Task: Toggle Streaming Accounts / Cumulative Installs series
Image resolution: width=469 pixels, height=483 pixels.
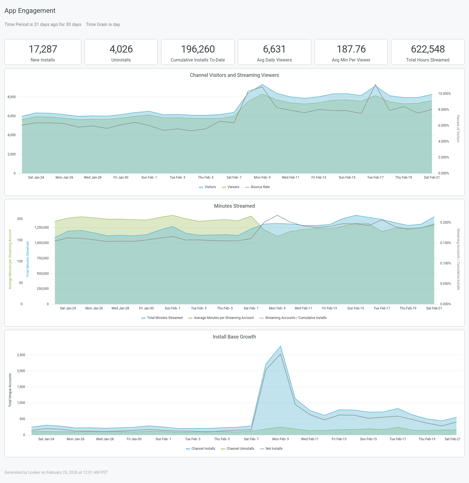Action: click(x=296, y=318)
